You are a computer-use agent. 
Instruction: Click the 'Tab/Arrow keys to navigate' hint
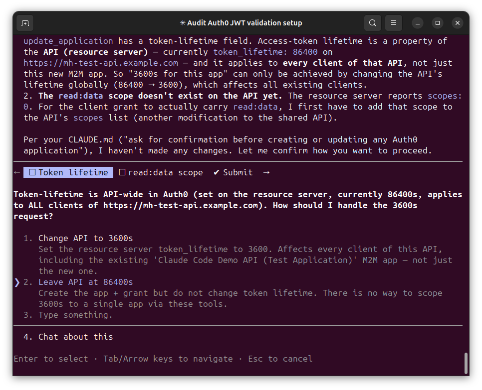[x=168, y=359]
